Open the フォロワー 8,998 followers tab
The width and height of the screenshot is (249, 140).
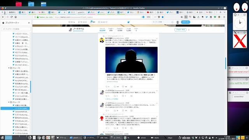tap(120, 30)
